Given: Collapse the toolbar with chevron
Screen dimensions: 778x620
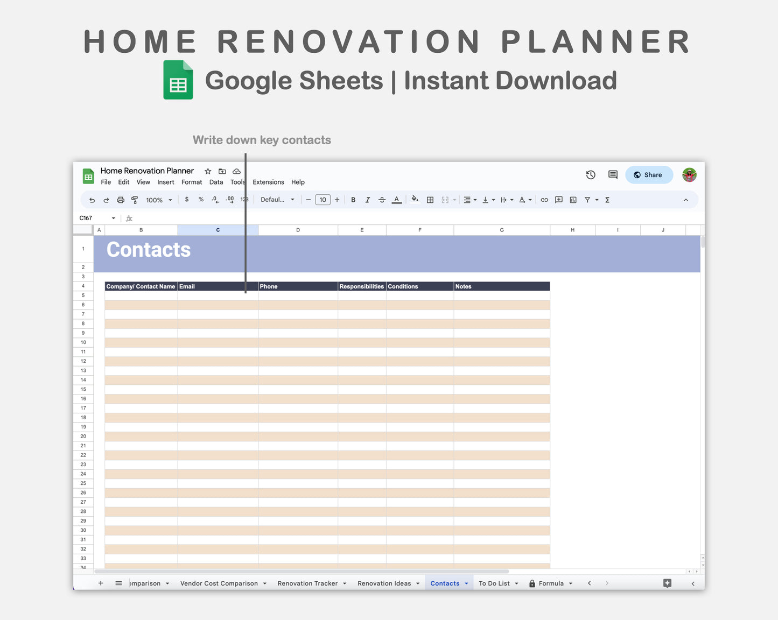Looking at the screenshot, I should (x=686, y=200).
